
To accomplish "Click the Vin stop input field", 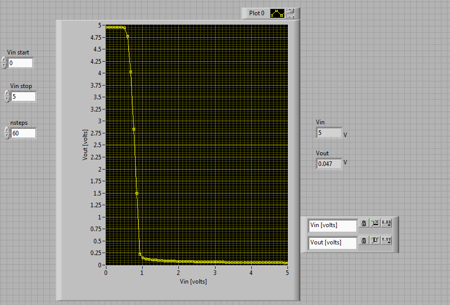I will pos(23,97).
